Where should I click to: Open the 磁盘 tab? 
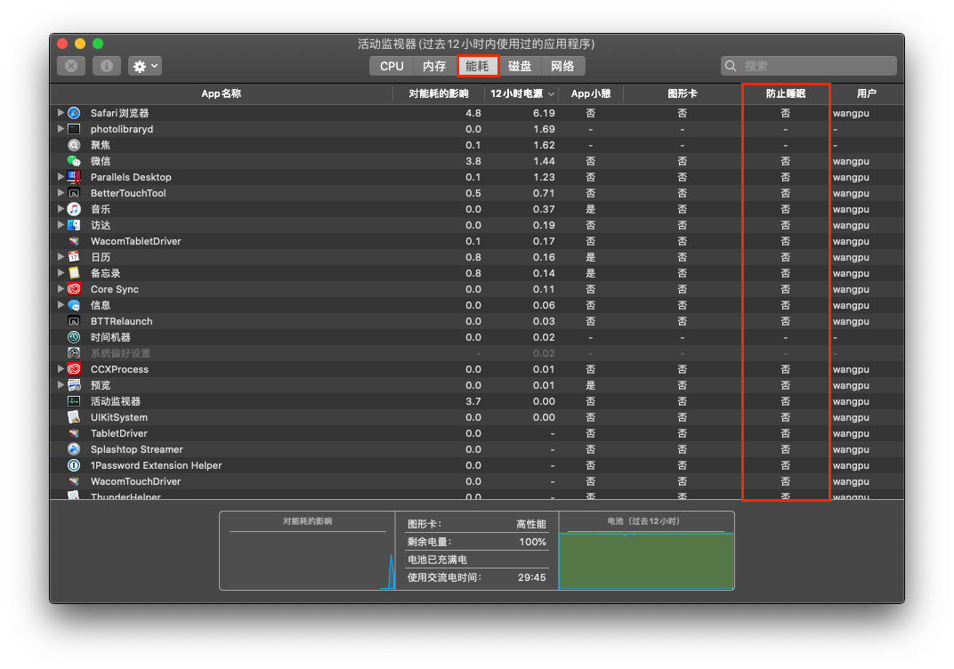pos(520,66)
